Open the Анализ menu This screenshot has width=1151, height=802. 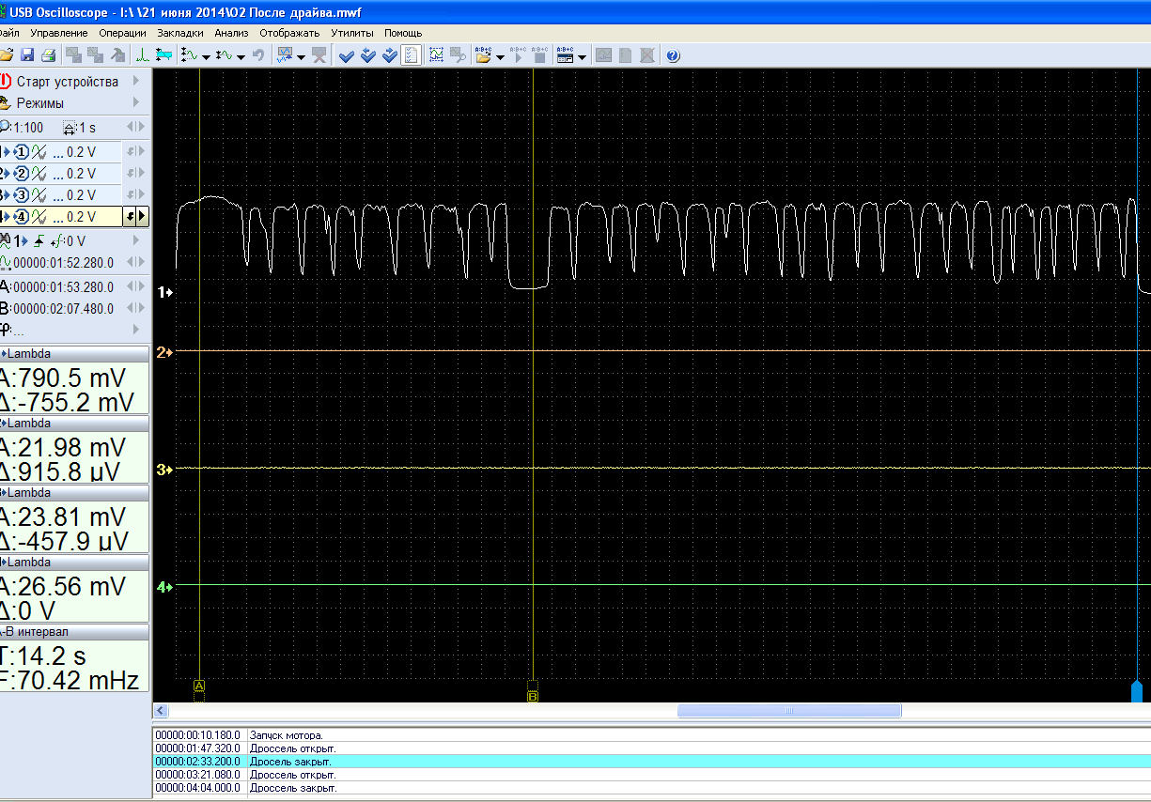[x=231, y=33]
